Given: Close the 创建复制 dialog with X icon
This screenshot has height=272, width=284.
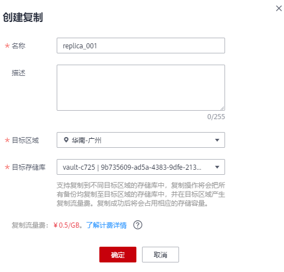Looking at the screenshot, I should (279, 8).
